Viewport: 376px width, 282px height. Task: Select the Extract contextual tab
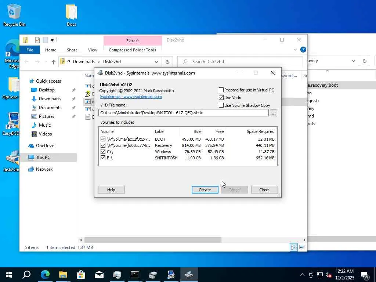(133, 41)
